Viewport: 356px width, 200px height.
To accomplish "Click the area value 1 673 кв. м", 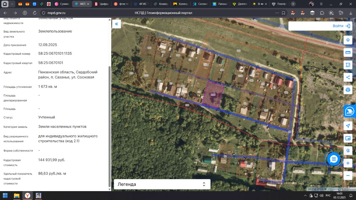I will (x=48, y=87).
